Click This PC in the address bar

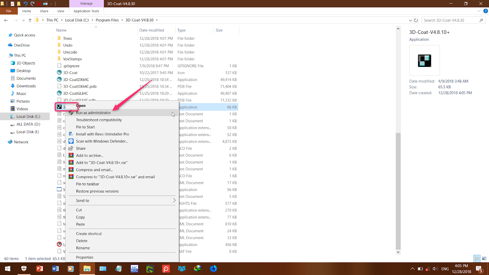(x=52, y=20)
